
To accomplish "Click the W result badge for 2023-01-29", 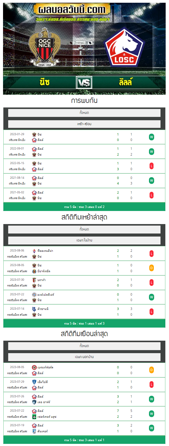I will point(152,137).
